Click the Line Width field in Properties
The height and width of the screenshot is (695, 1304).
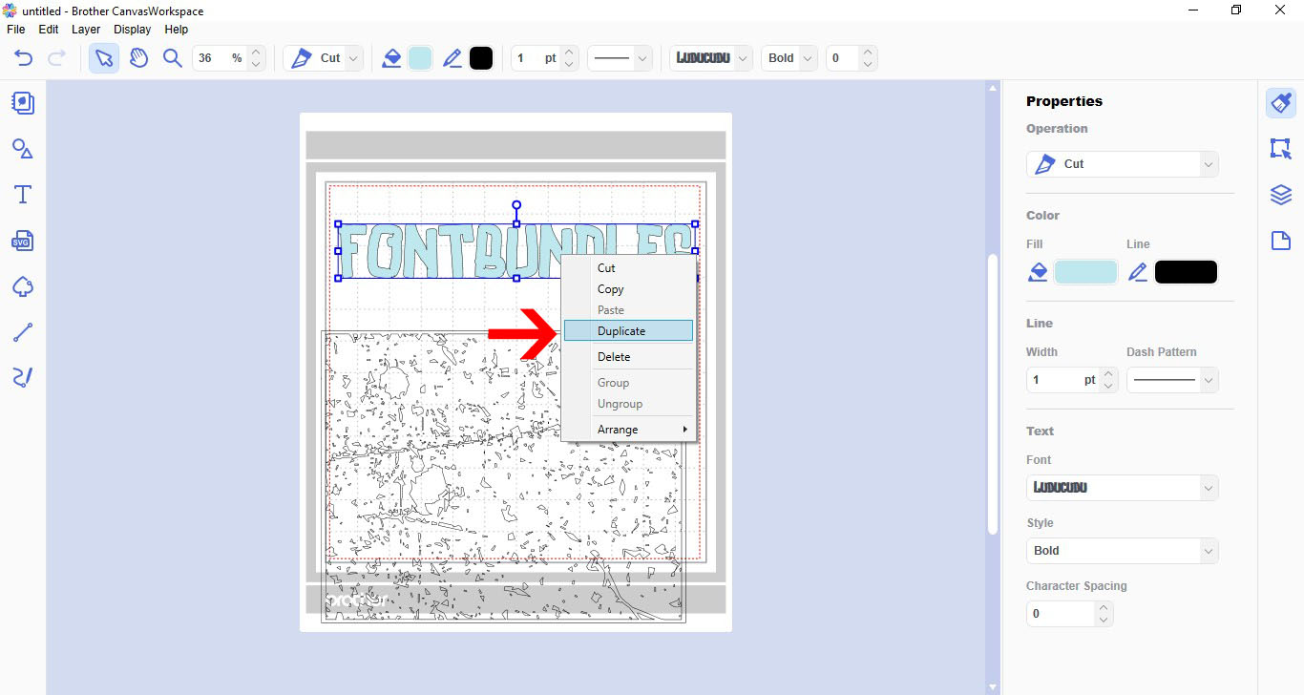(x=1062, y=380)
